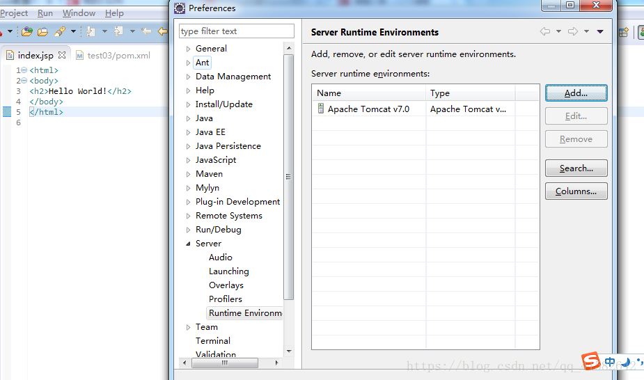Screen dimensions: 644x380
Task: Click the Preferences dialog Forward arrow
Action: [573, 31]
